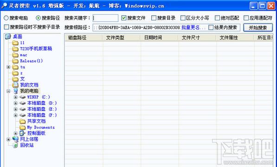Image resolution: width=277 pixels, height=167 pixels.
Task: Click the My Documents folder icon
Action: [23, 127]
